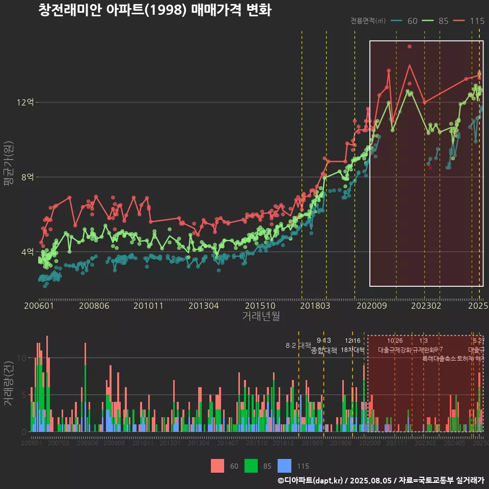Click the '10·26 대출규제강화' policy annotation
This screenshot has width=489, height=489.
395,345
